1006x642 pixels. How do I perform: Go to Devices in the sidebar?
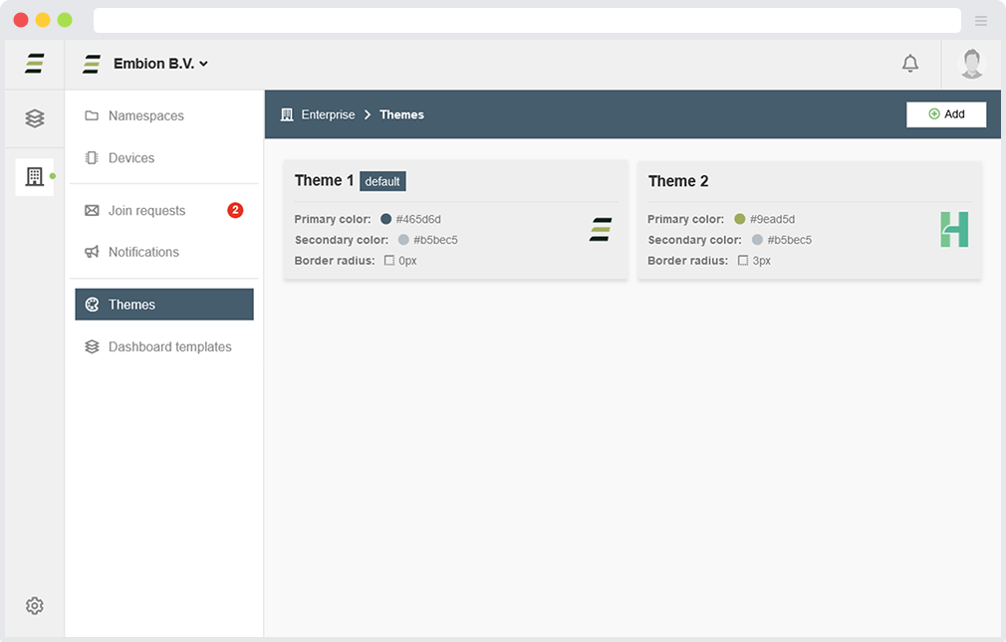[x=130, y=158]
